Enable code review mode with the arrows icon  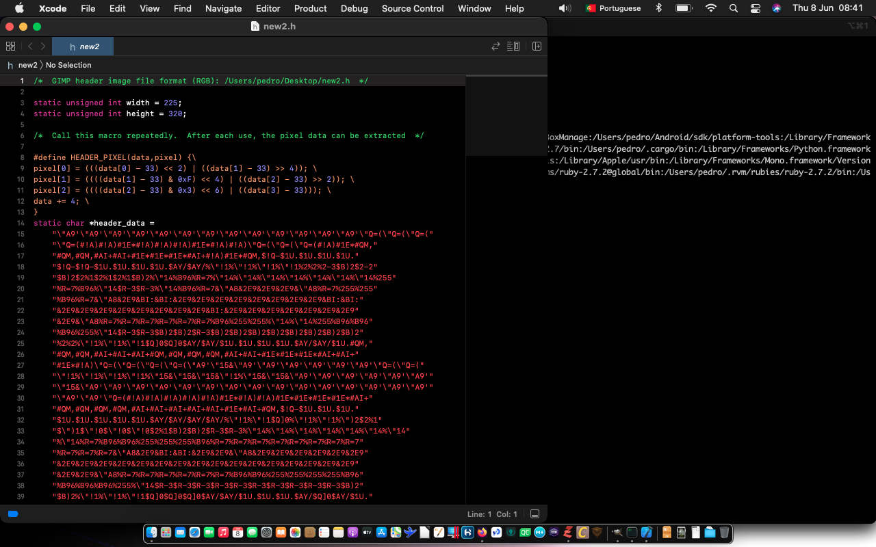coord(496,46)
